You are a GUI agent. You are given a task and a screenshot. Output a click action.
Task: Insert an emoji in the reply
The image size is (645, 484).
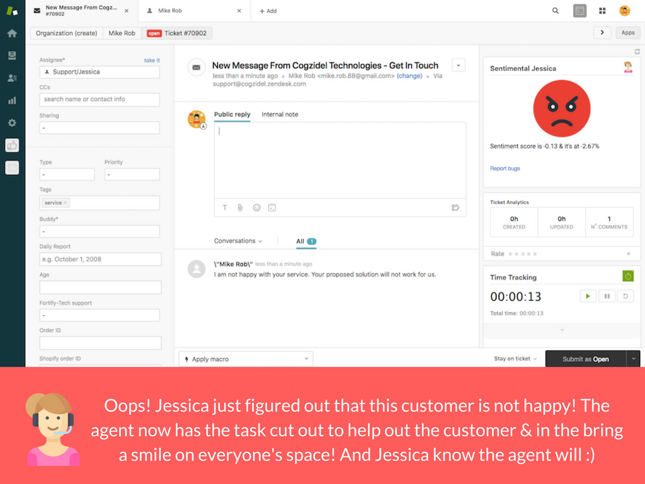[256, 207]
